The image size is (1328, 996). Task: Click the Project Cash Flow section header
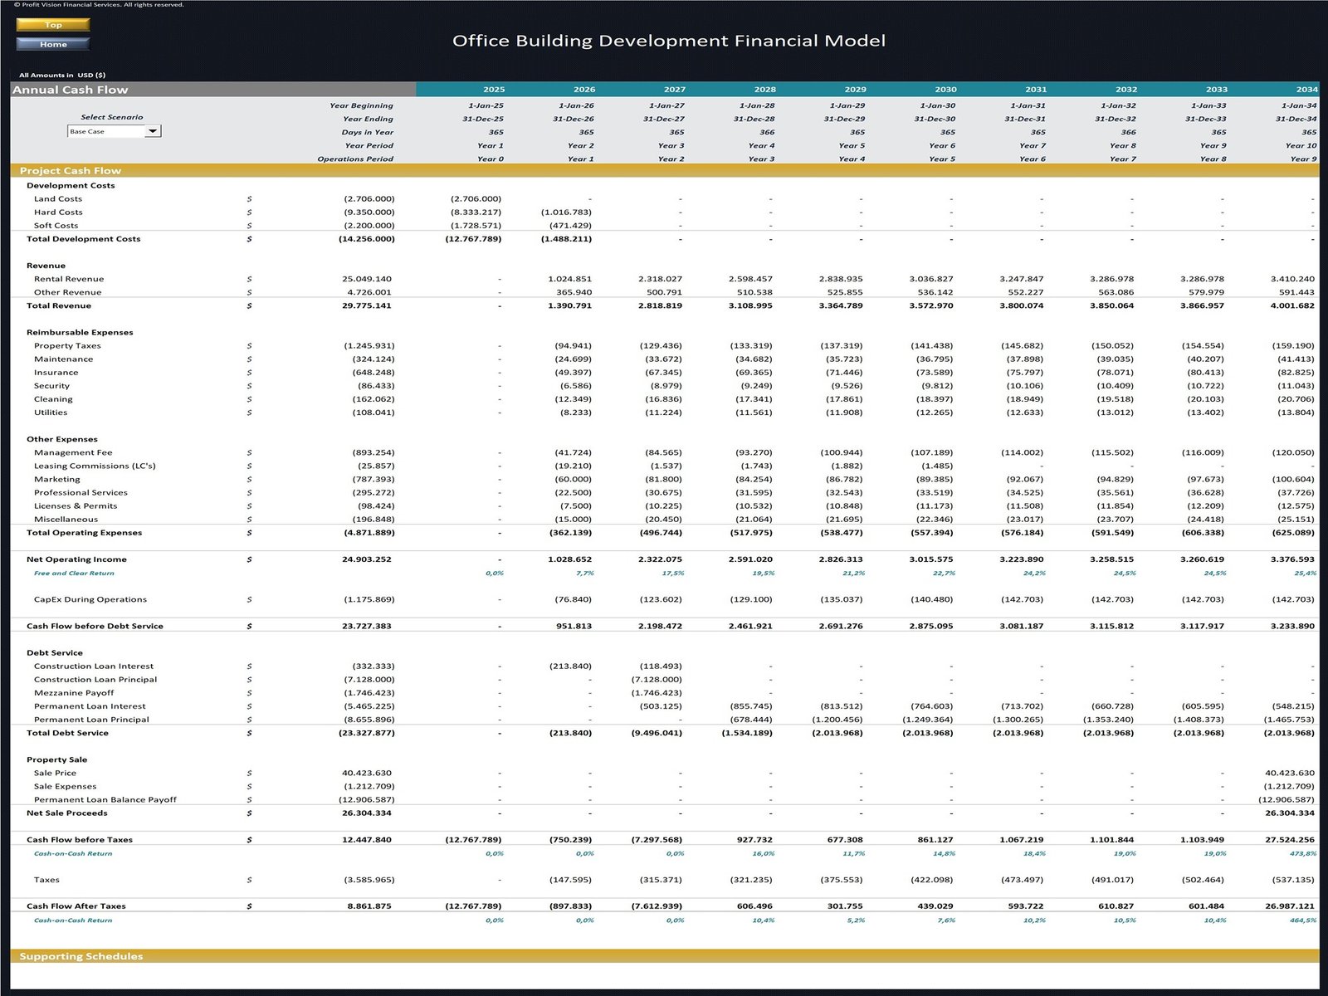click(71, 171)
